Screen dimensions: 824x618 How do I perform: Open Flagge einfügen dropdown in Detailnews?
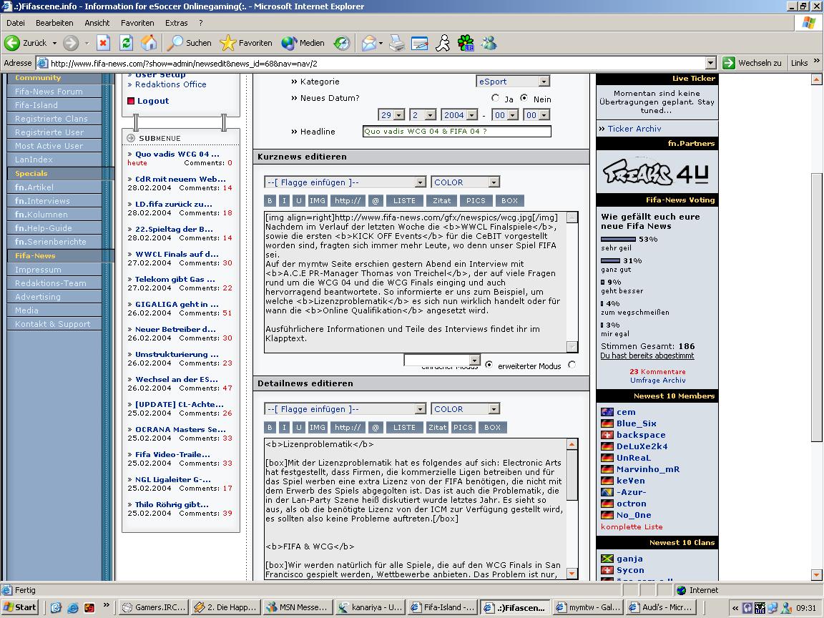[x=345, y=409]
